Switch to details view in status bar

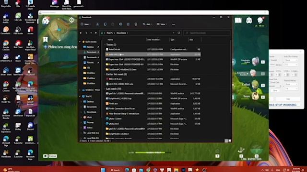tap(226, 140)
